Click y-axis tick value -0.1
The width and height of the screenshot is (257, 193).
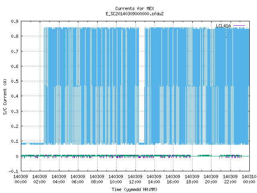(x=13, y=171)
